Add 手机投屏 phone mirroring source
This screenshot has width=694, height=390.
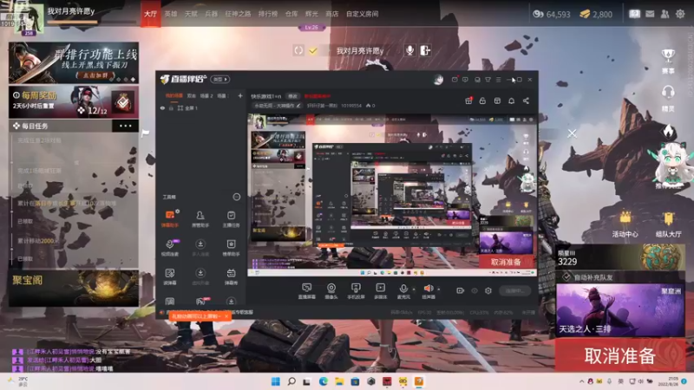click(356, 291)
